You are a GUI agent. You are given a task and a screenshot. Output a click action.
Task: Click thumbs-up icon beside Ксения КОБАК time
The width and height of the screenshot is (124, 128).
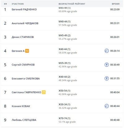click(107, 106)
